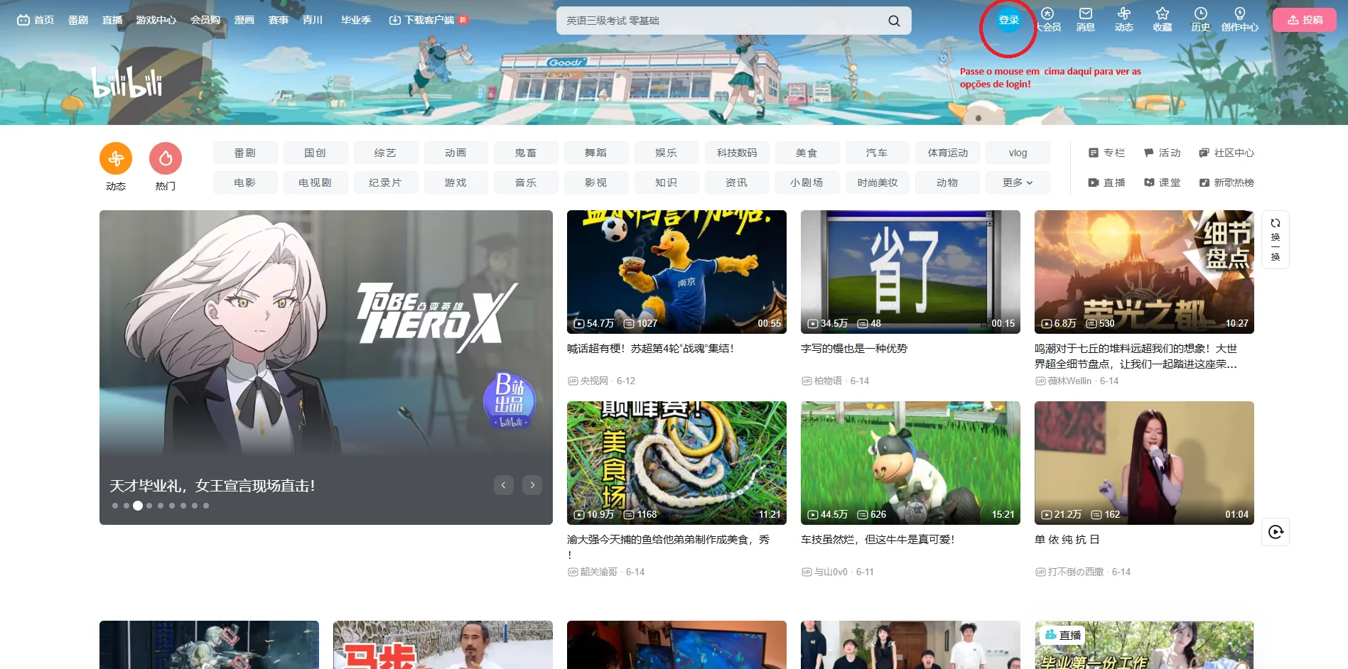Select the 时尚美妆 category button
Image resolution: width=1348 pixels, height=669 pixels.
click(x=878, y=183)
